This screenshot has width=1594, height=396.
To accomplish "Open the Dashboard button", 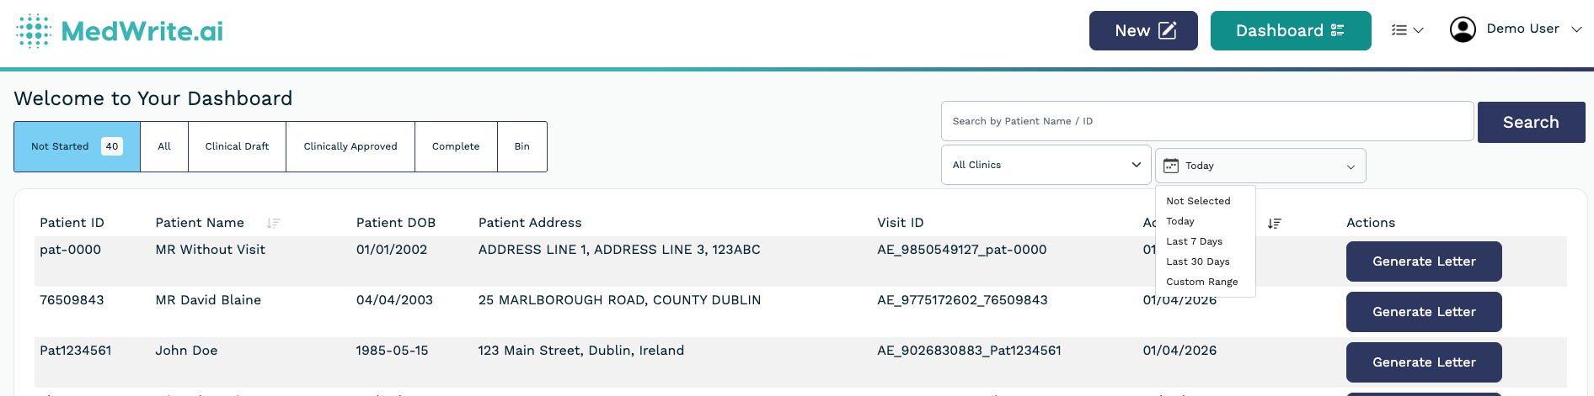I will point(1290,31).
